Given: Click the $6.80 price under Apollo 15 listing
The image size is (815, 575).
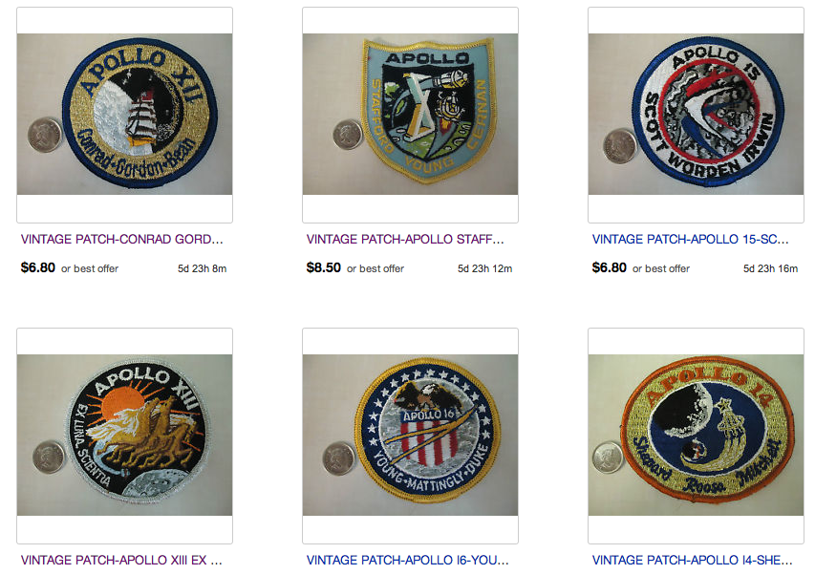Looking at the screenshot, I should (610, 268).
